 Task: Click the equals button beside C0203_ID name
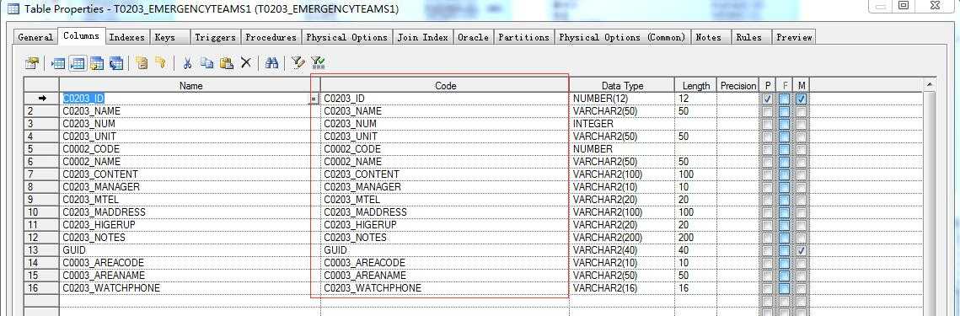click(x=314, y=99)
